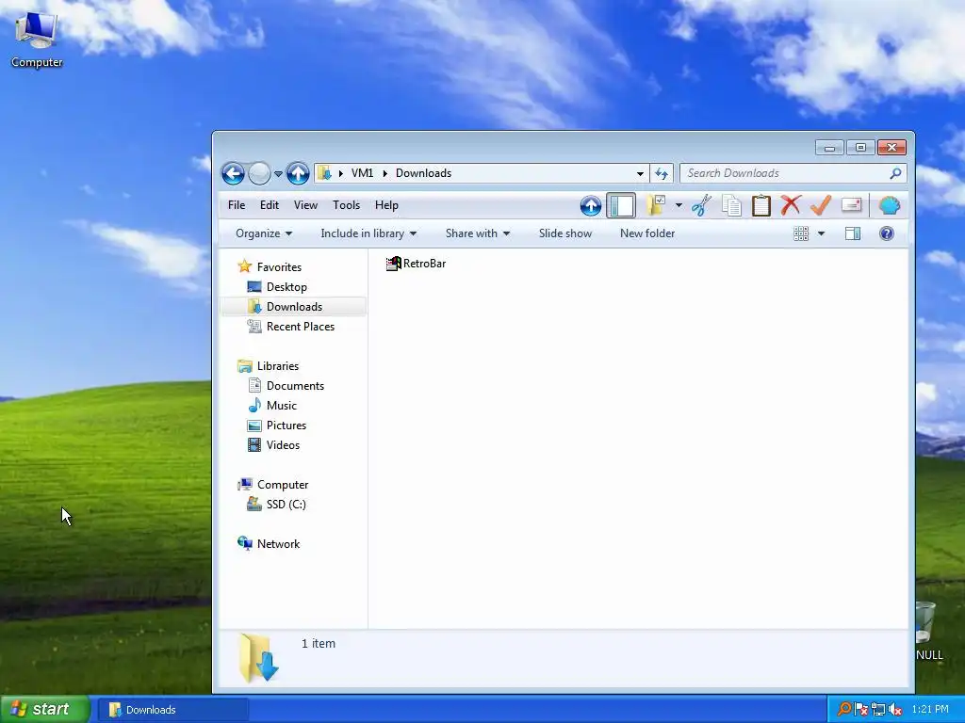The height and width of the screenshot is (723, 965).
Task: Open Classic Shell settings shell icon
Action: 890,205
